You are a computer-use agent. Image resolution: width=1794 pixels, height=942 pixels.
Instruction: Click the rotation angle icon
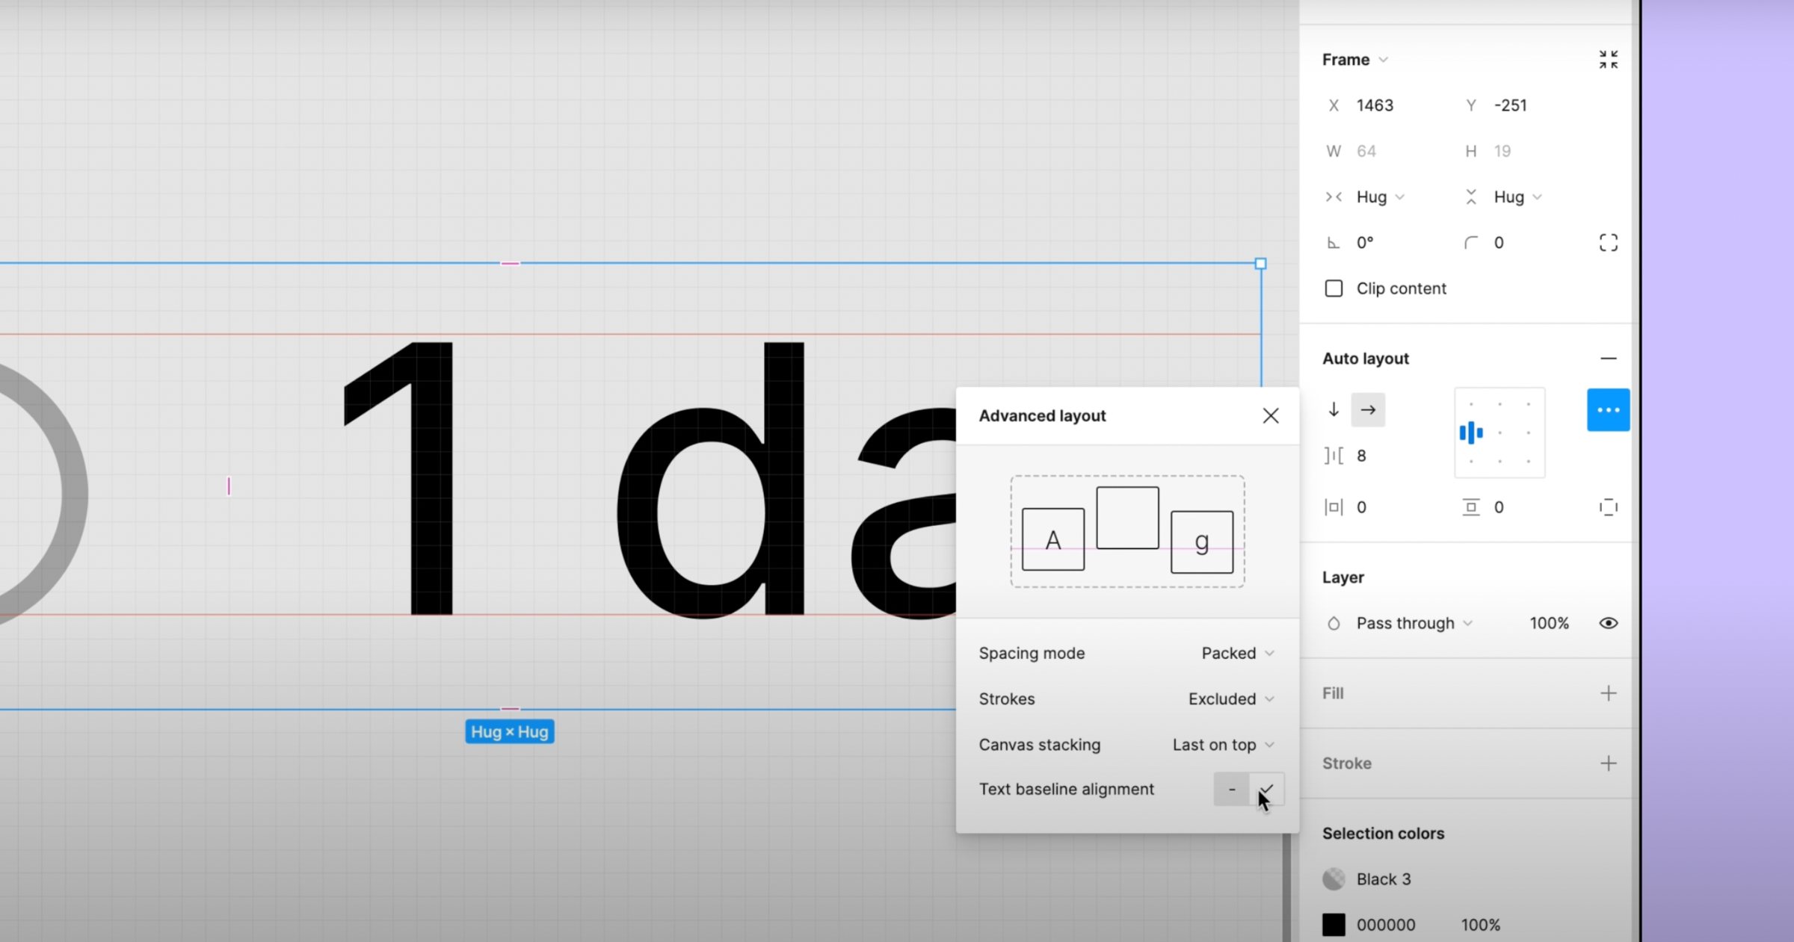[1334, 243]
